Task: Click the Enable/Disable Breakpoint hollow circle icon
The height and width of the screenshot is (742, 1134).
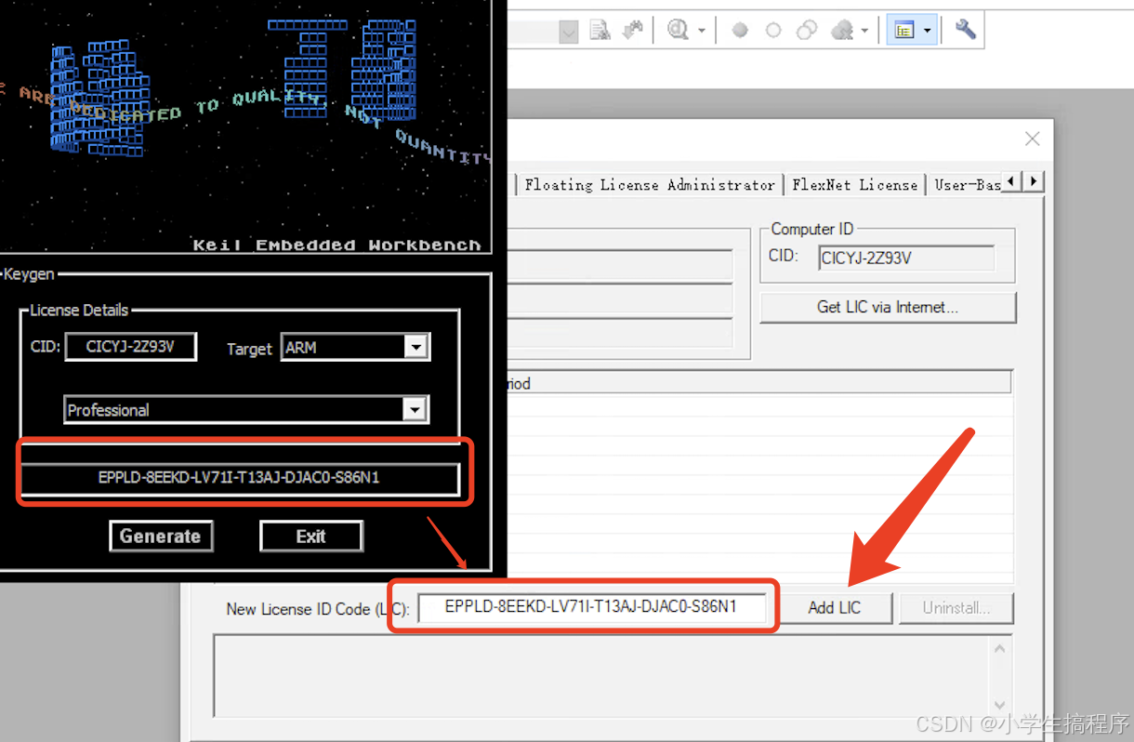Action: [x=773, y=31]
